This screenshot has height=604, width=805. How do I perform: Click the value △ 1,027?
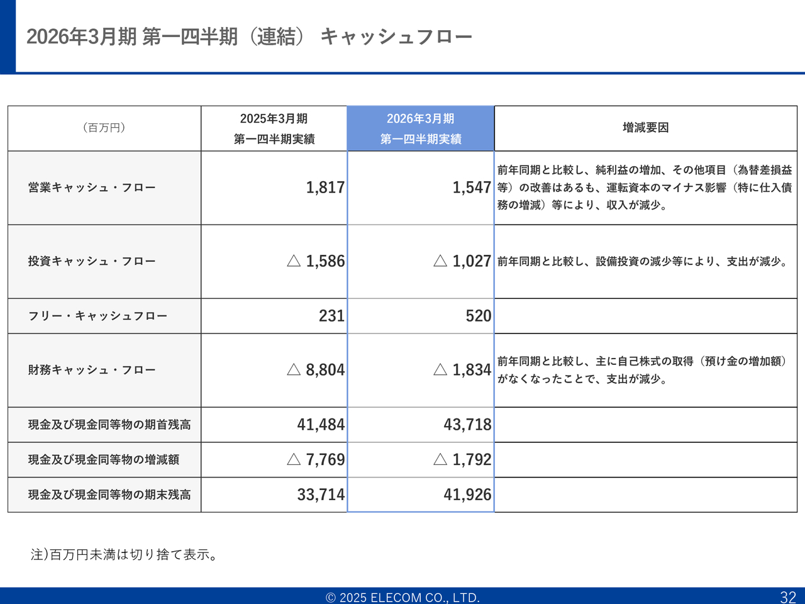click(462, 261)
